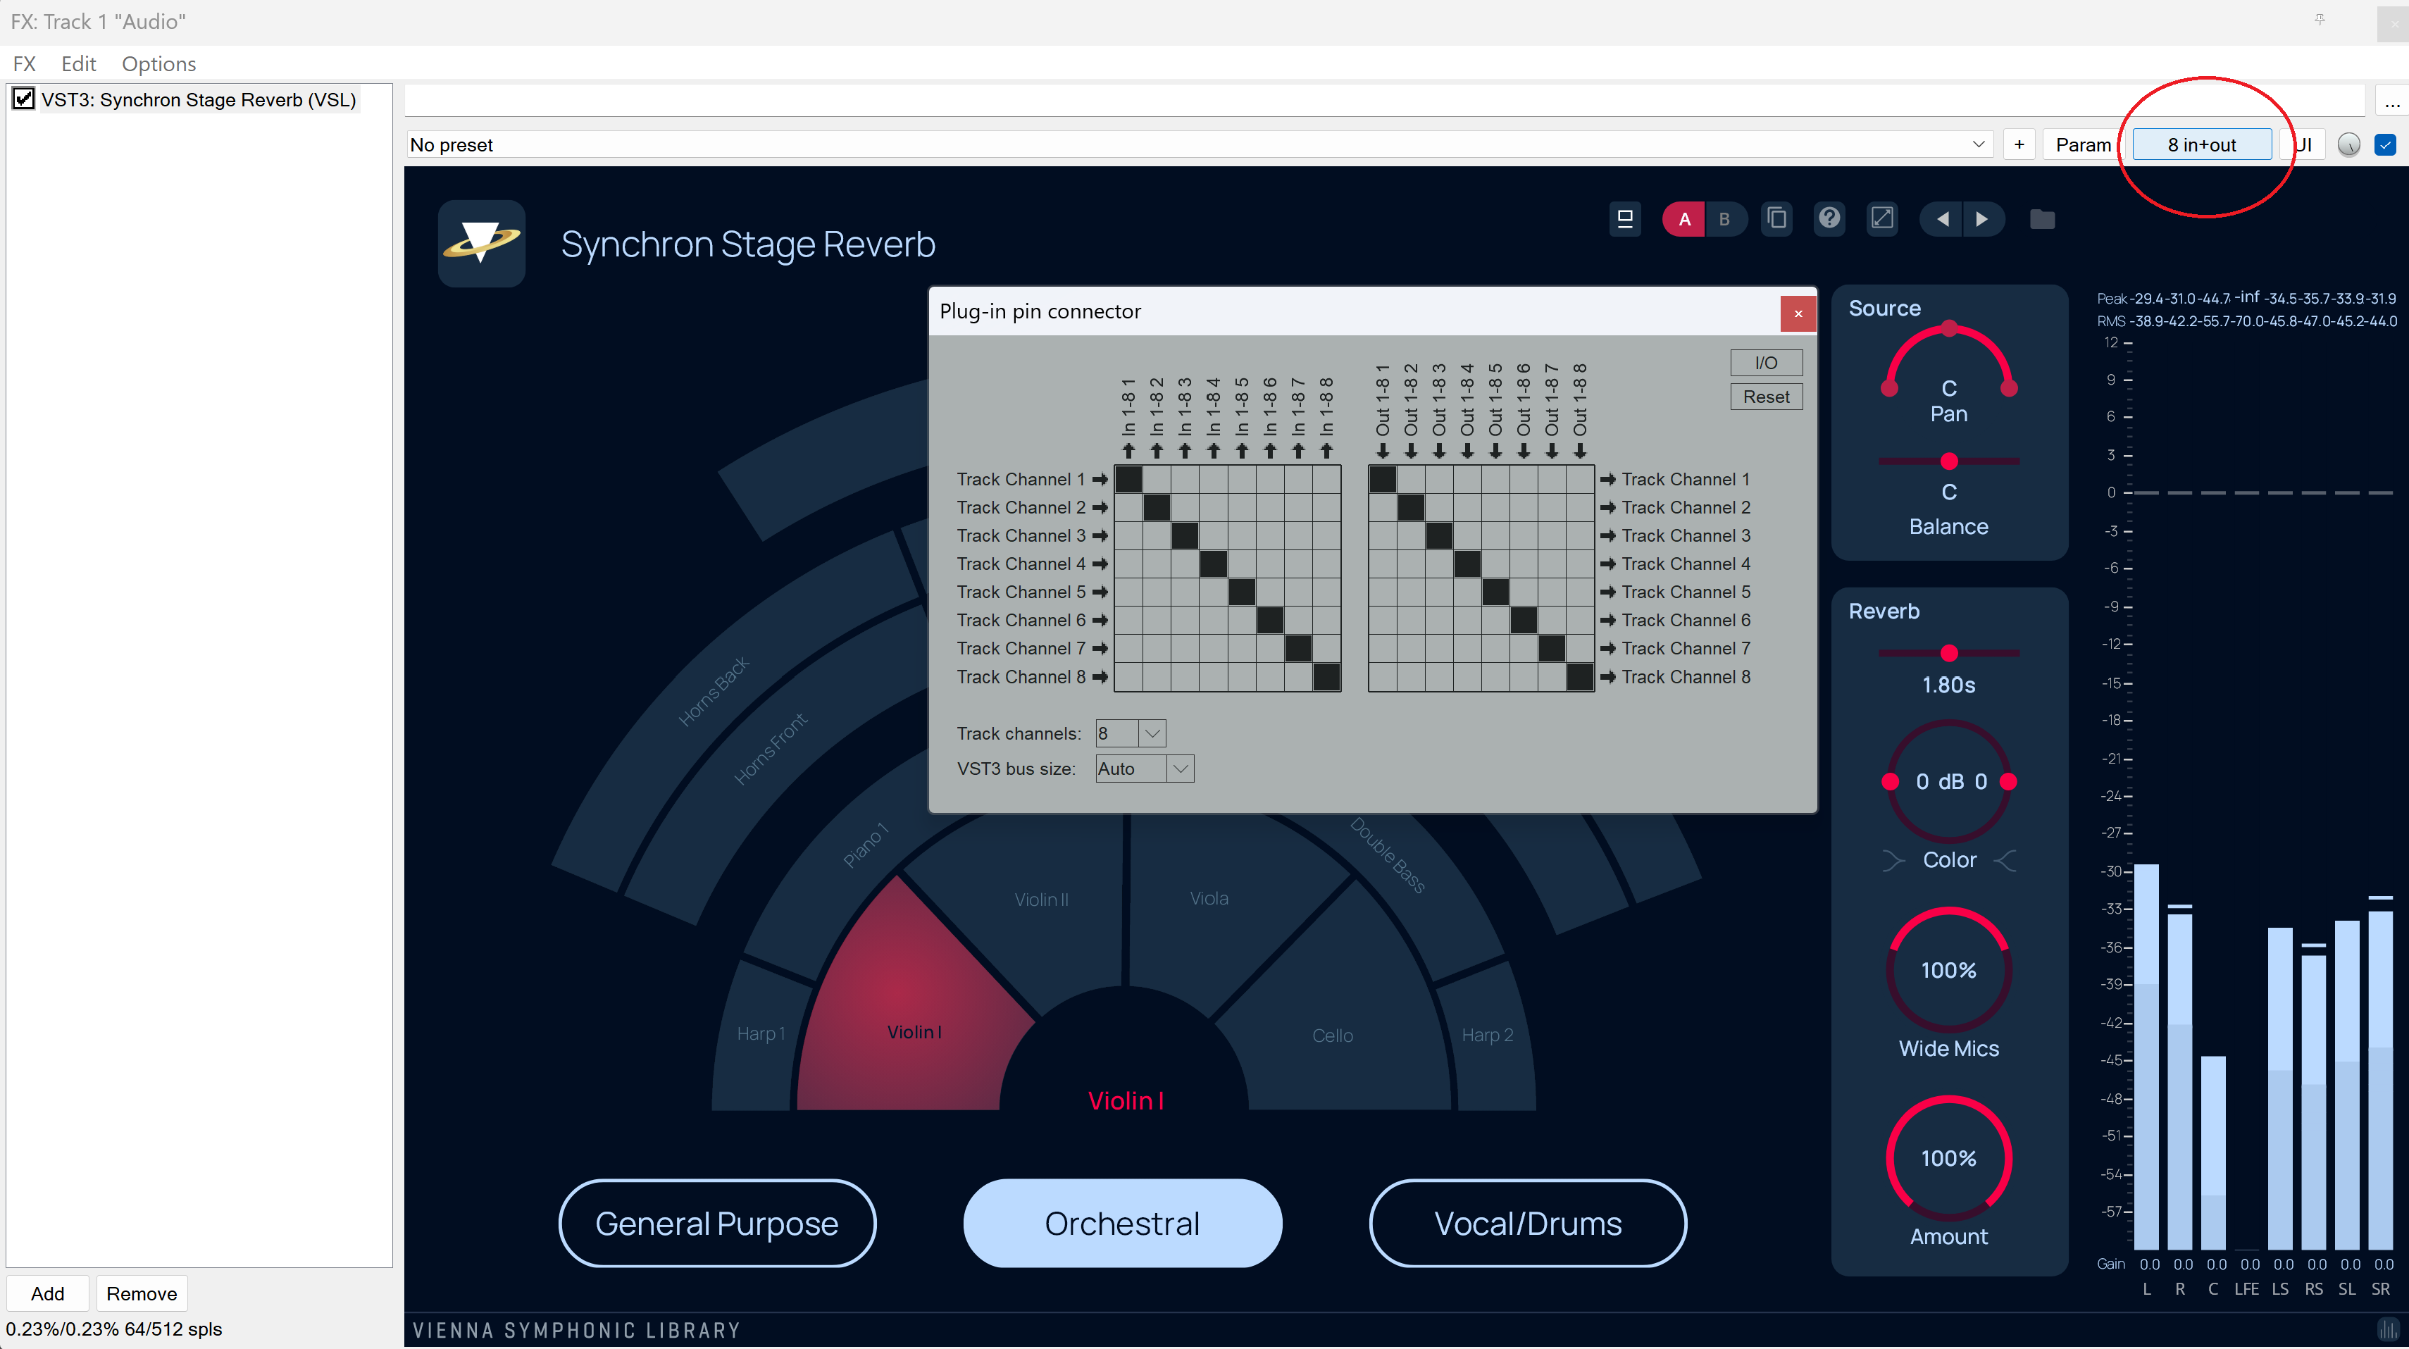Screen dimensions: 2409x1349
Task: Click the FX comment text field
Action: tap(1384, 101)
